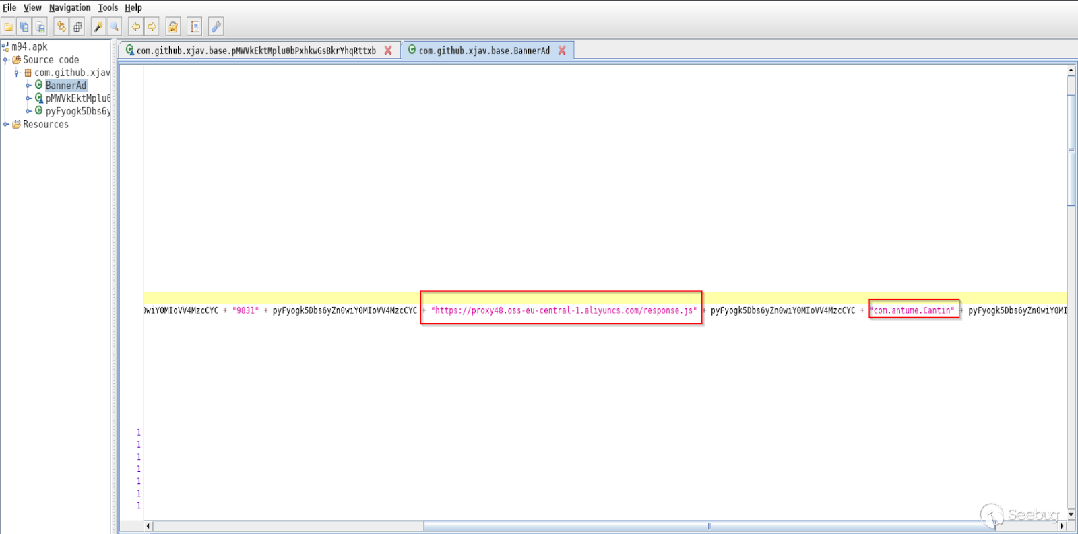Switch to the pMWVkEktMplu0bPxhkwGsBkrYhqRttxb tab
The height and width of the screenshot is (534, 1078).
click(x=256, y=51)
